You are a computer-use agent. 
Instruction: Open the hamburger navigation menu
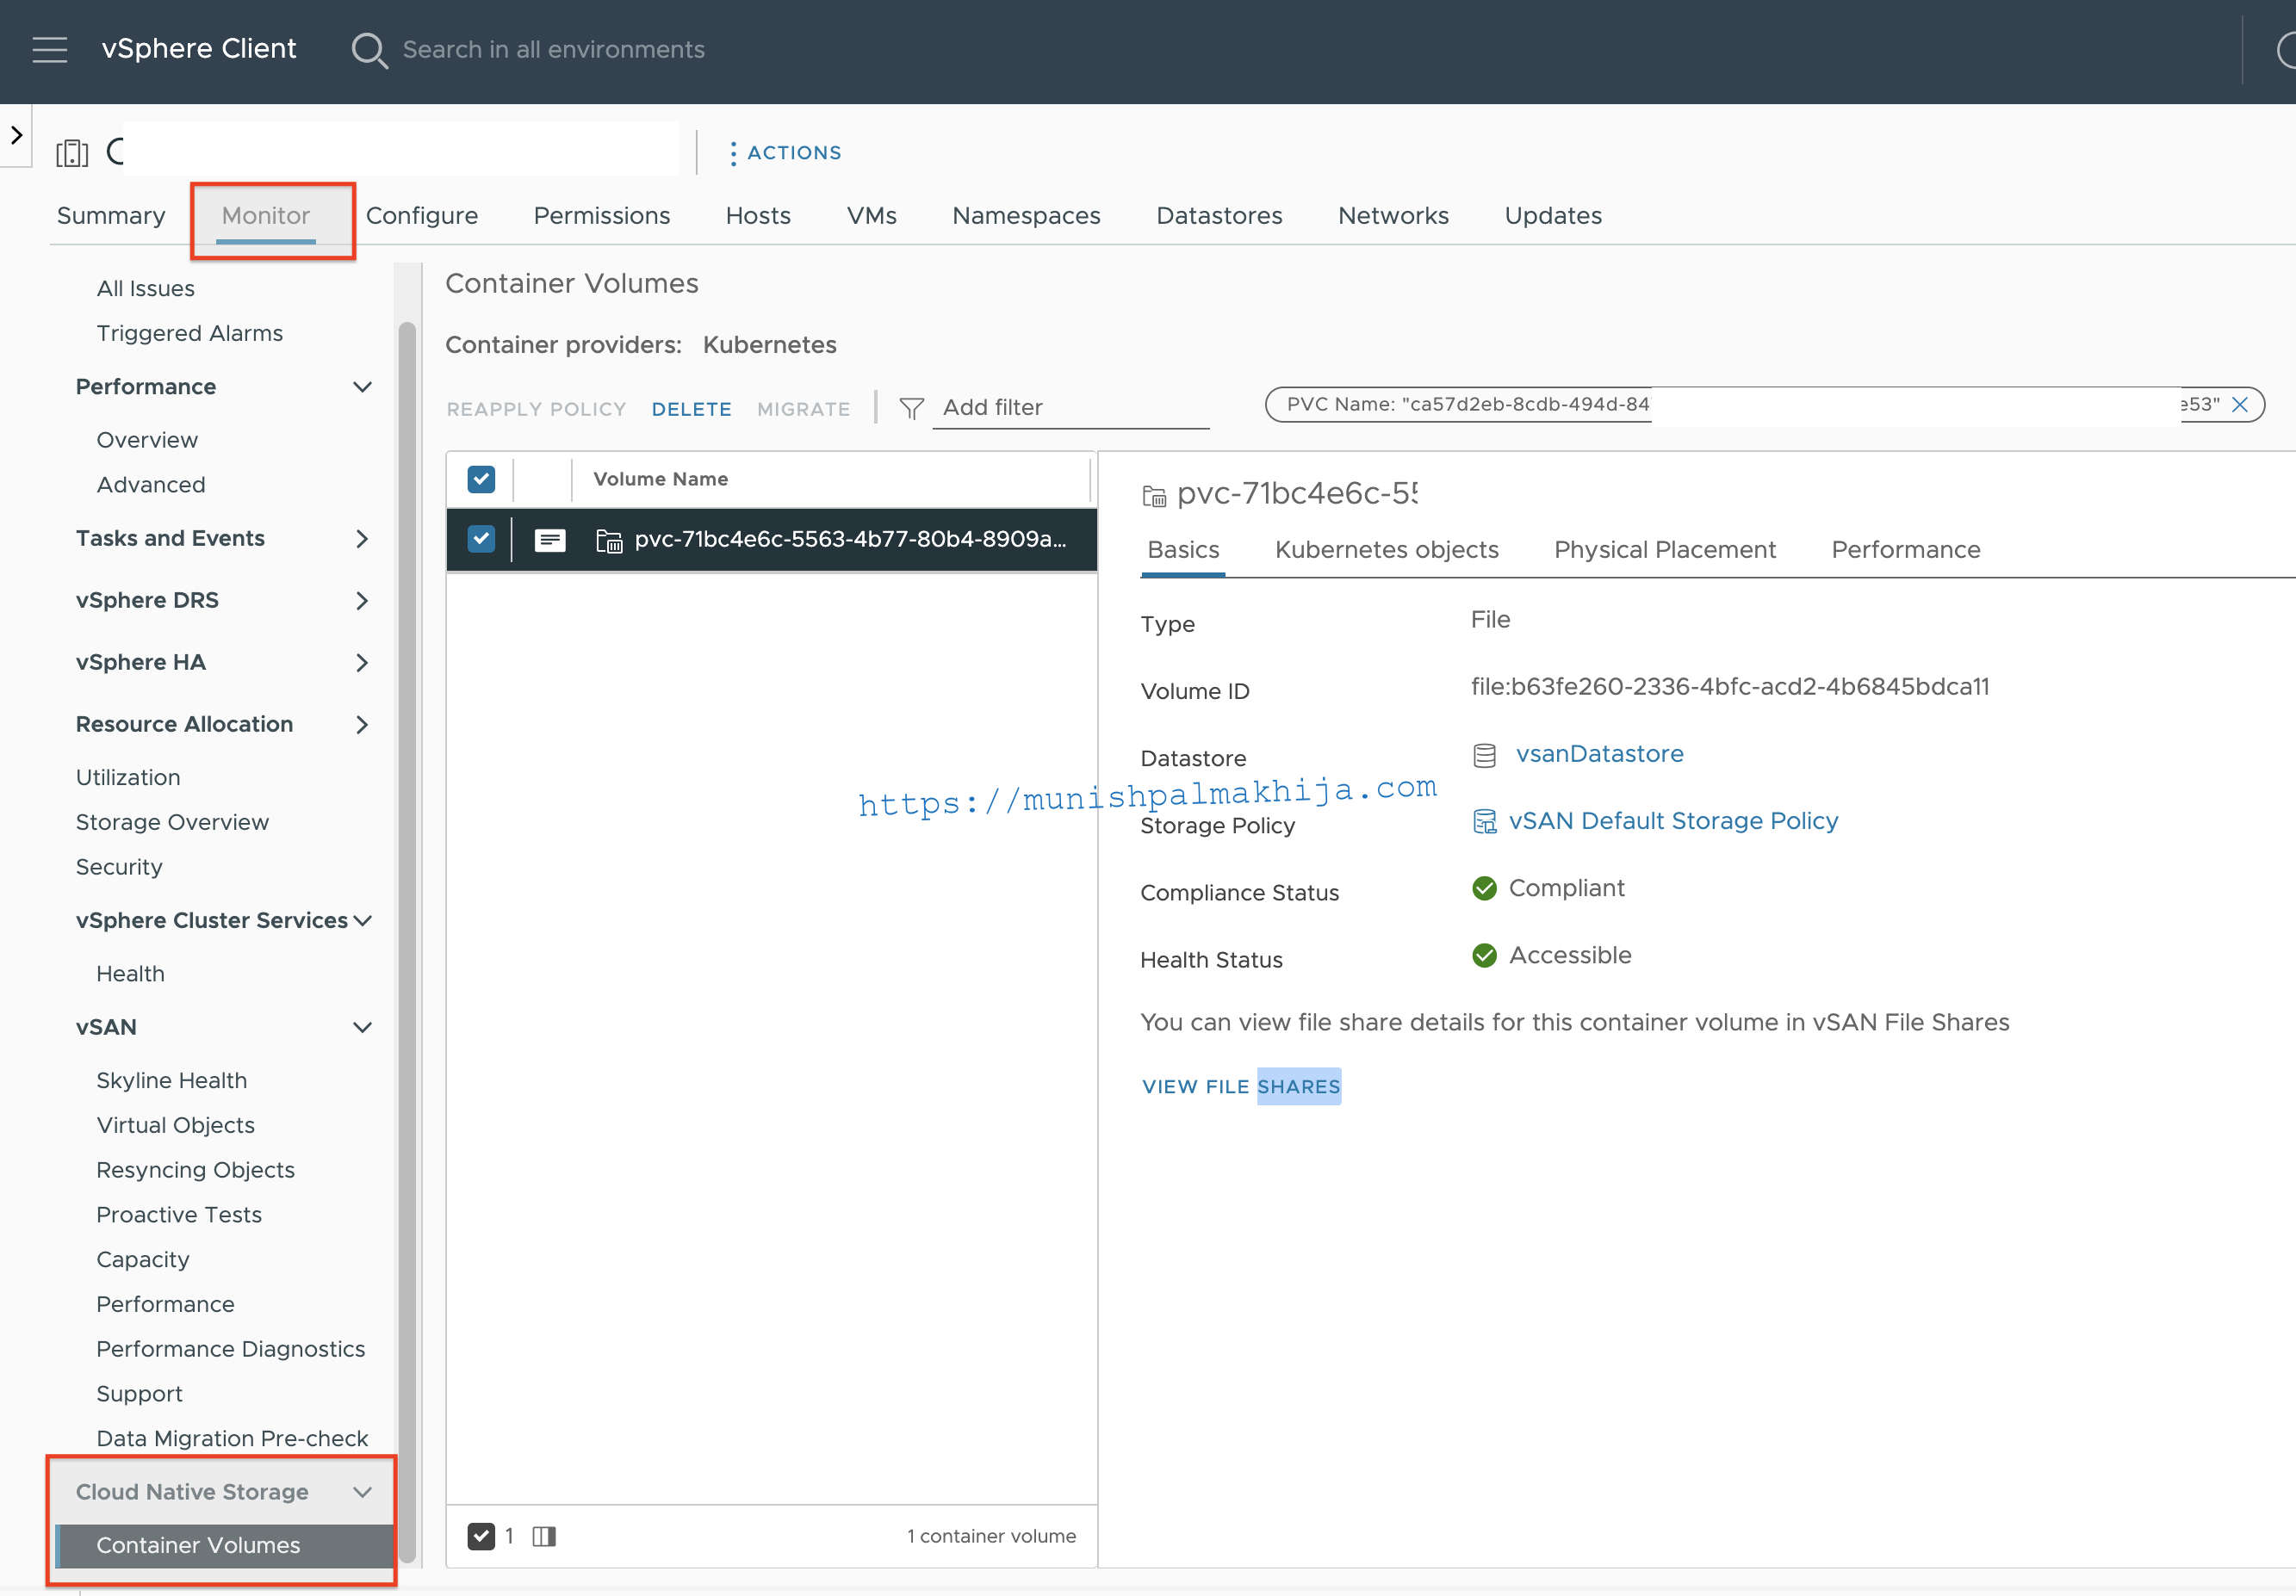[49, 49]
